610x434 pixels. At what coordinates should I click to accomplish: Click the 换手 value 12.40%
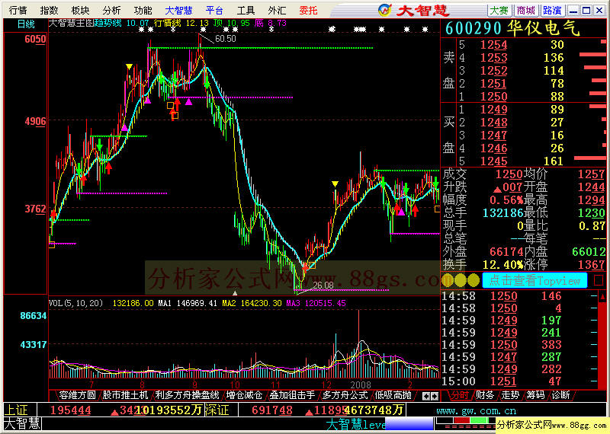coord(502,265)
